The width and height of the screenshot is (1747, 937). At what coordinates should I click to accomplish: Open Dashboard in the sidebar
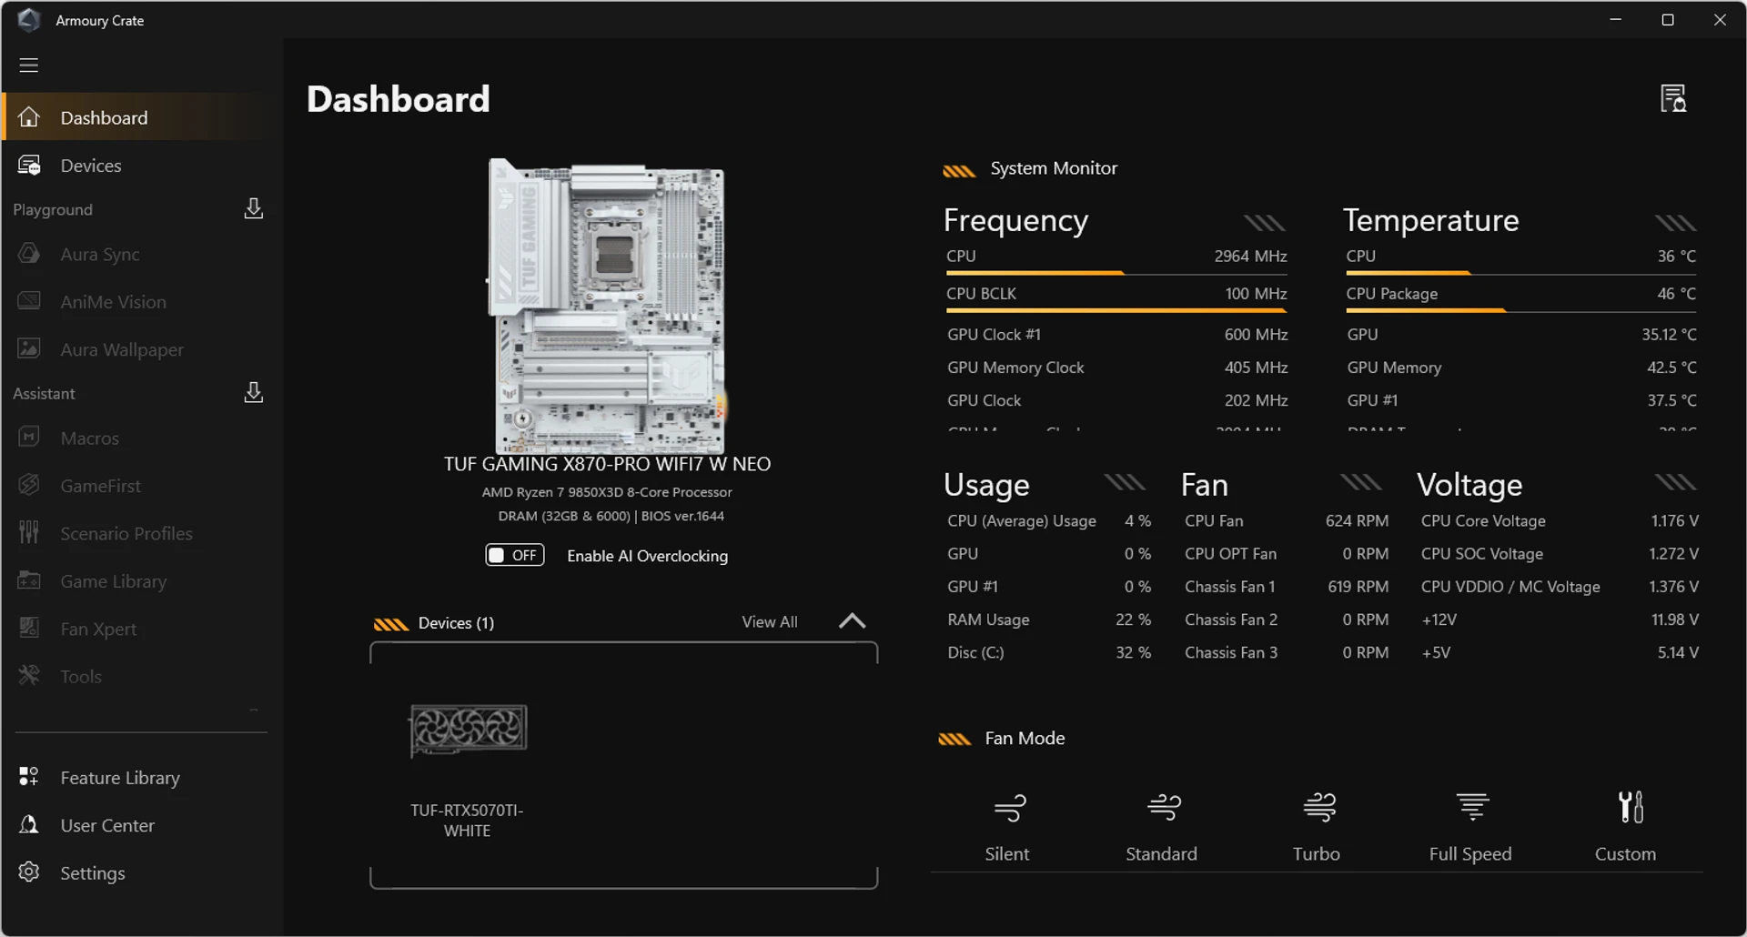click(141, 117)
